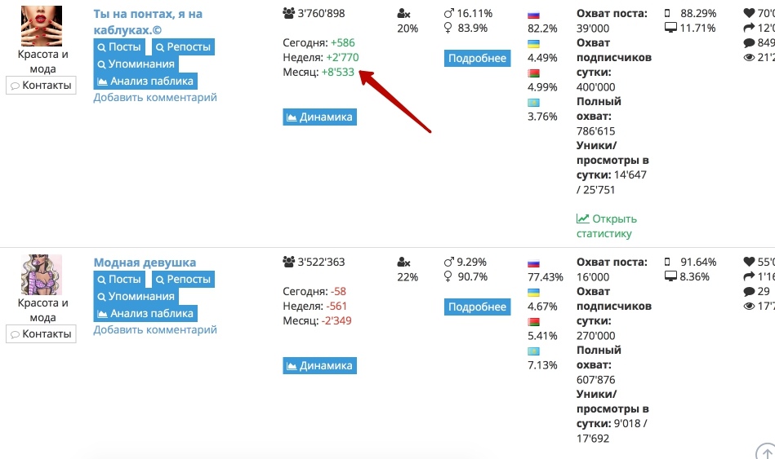775x459 pixels.
Task: Open Анализ паблика for Модная девушка
Action: coord(145,313)
